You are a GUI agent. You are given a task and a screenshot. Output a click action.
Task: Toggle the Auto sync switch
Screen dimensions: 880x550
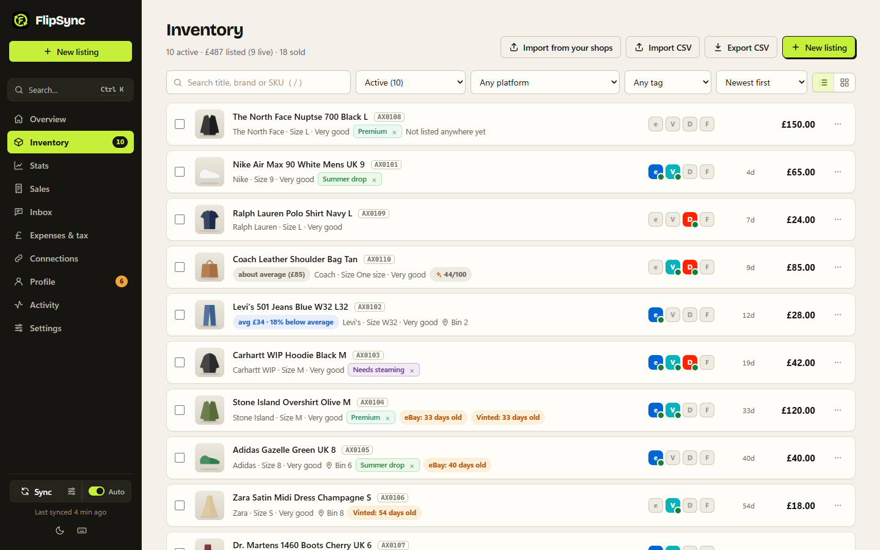point(97,491)
